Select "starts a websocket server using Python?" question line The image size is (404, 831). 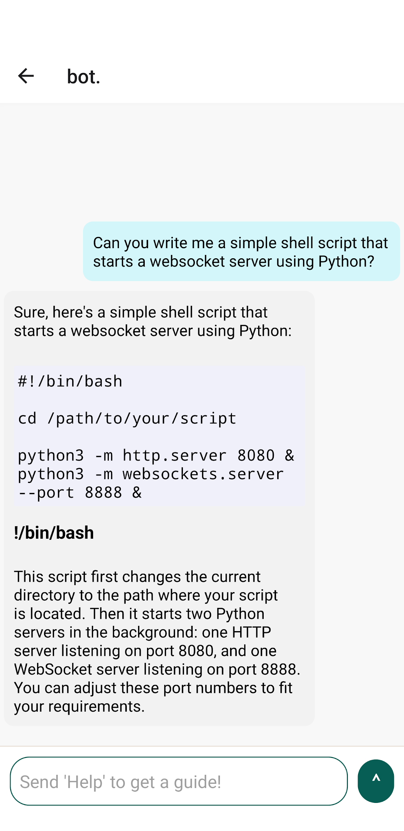[234, 261]
